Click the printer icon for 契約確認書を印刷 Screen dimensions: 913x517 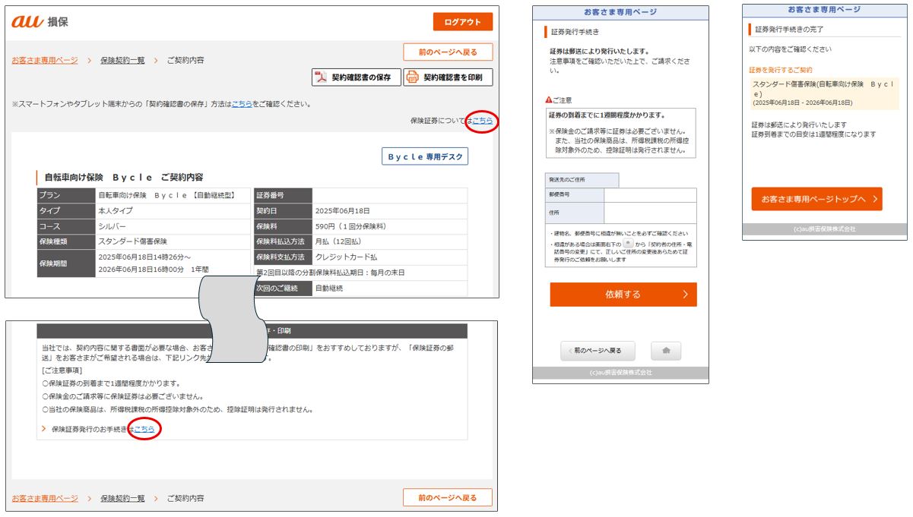pyautogui.click(x=413, y=77)
